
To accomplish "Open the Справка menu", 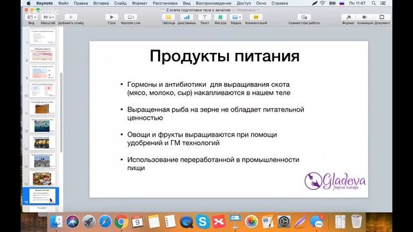I will point(279,3).
